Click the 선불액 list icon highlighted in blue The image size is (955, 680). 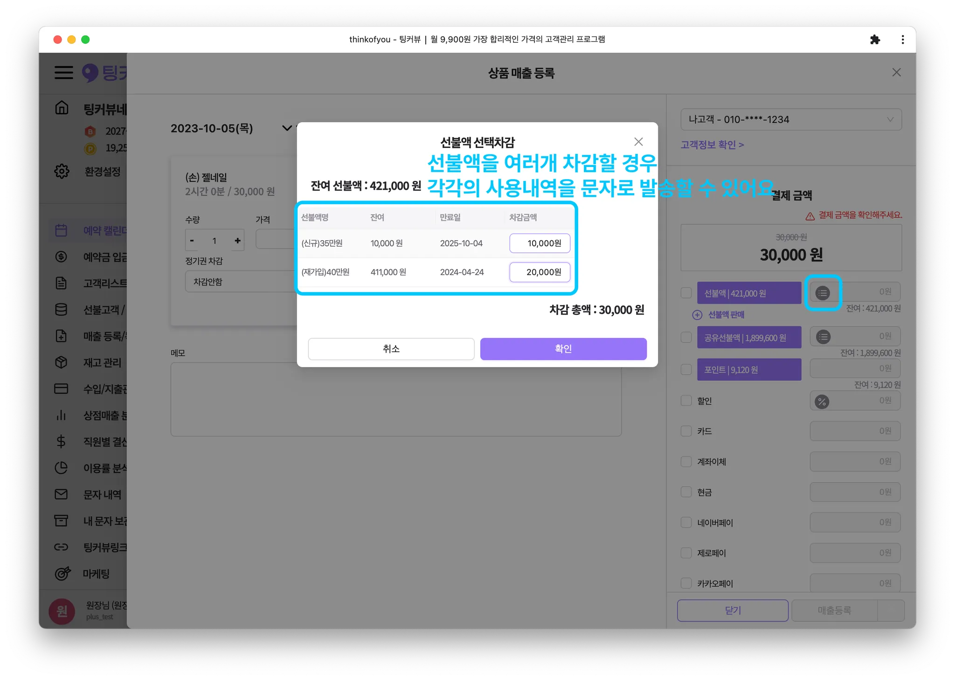823,293
